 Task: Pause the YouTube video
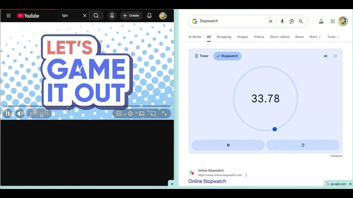coord(8,113)
